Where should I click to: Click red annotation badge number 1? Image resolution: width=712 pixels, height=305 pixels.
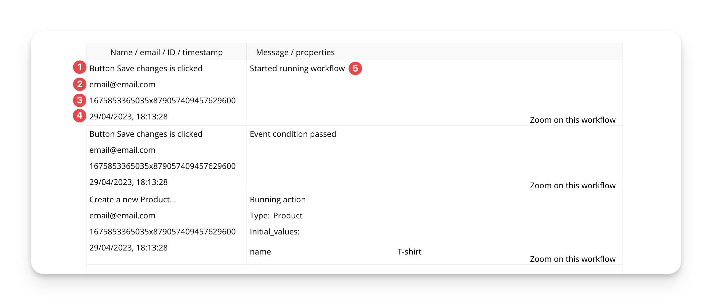80,67
